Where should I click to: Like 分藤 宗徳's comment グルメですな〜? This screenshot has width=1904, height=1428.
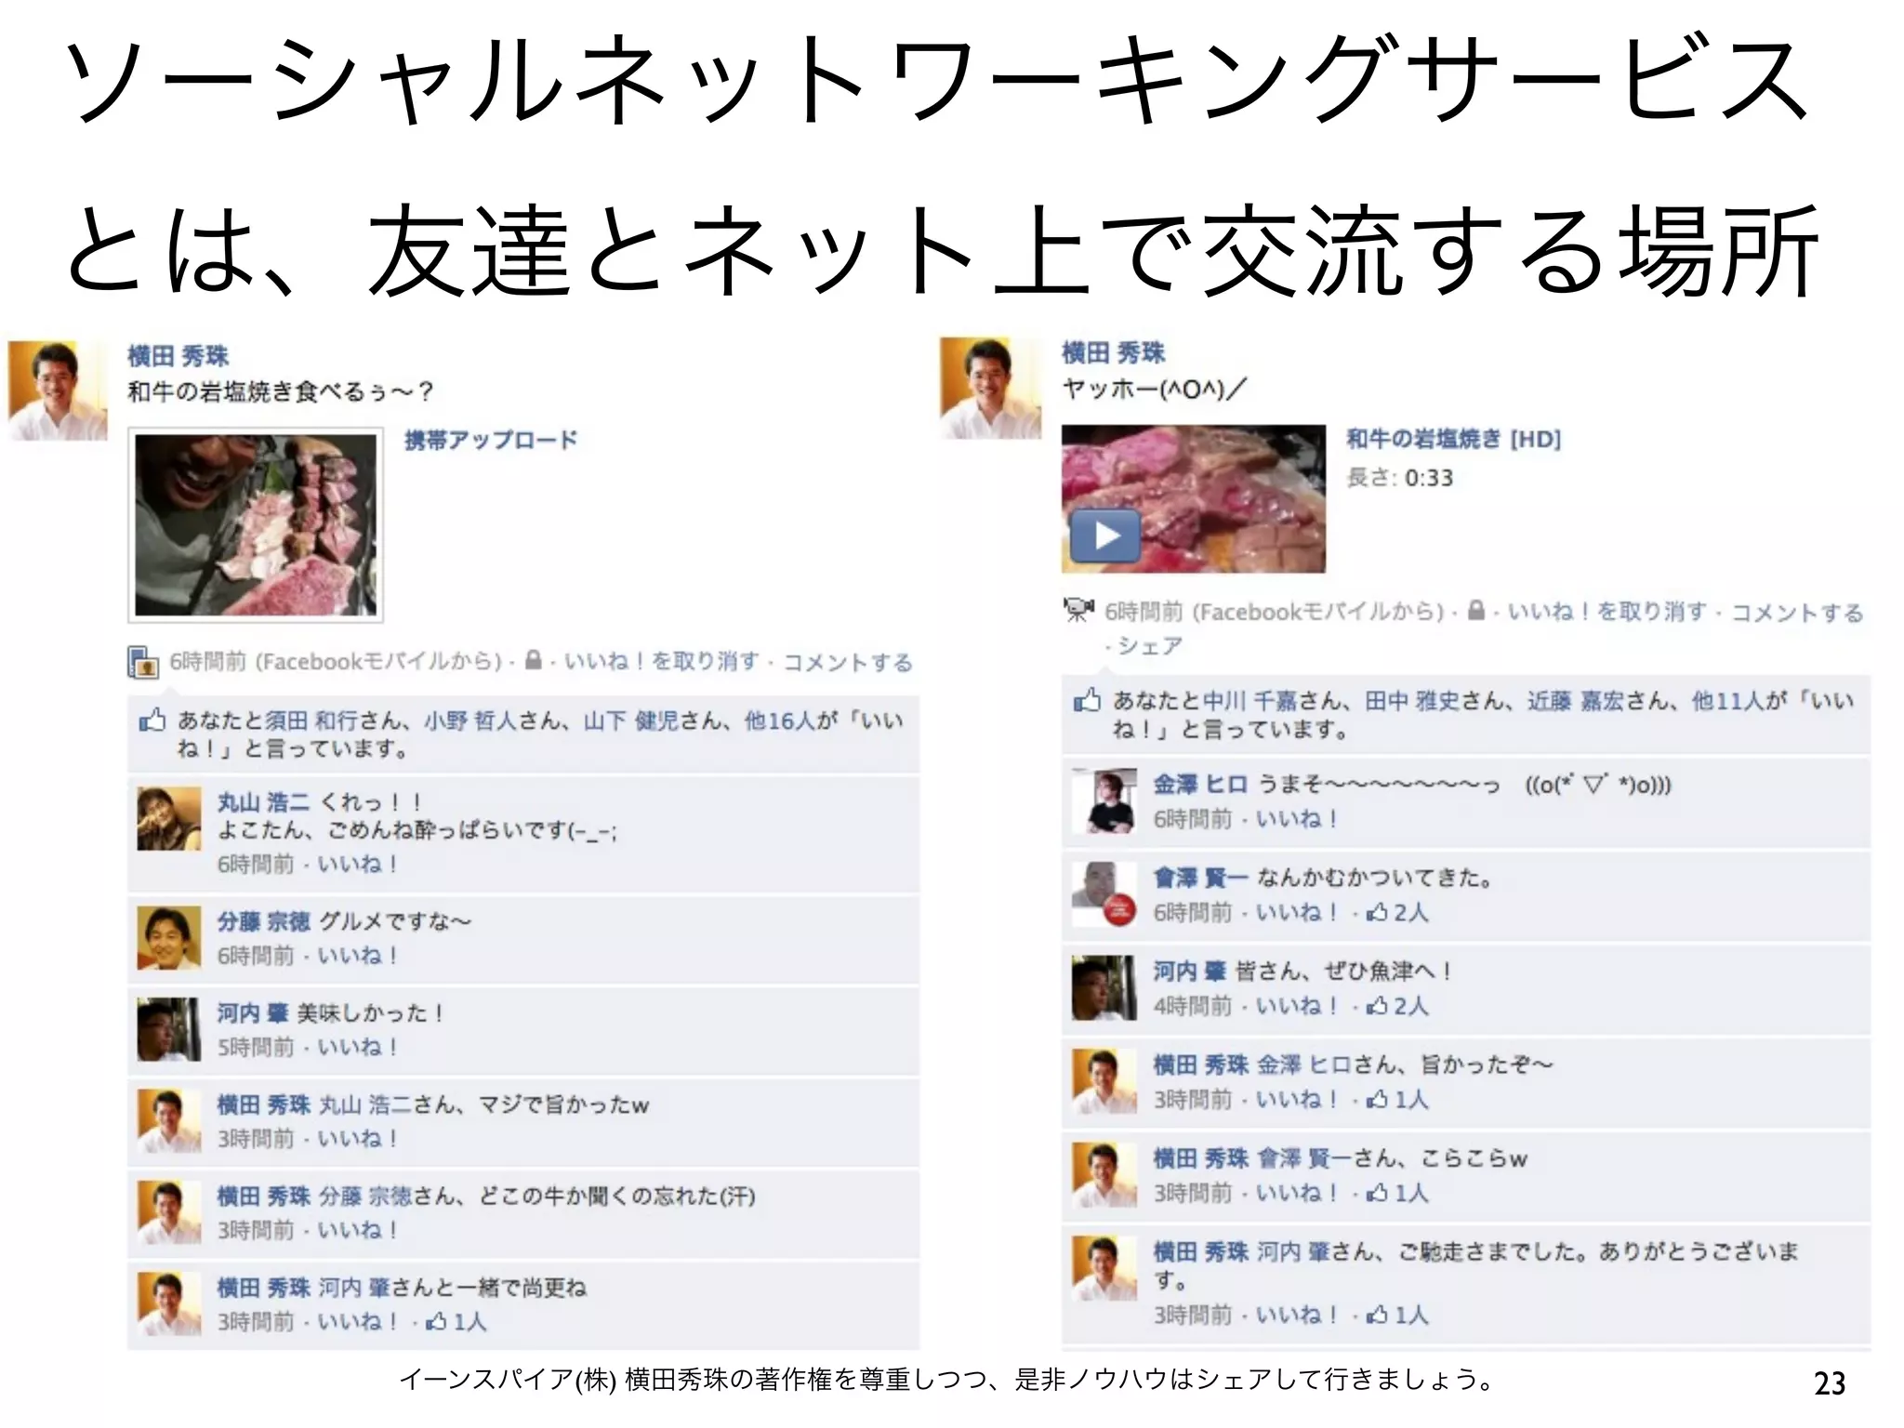358,956
